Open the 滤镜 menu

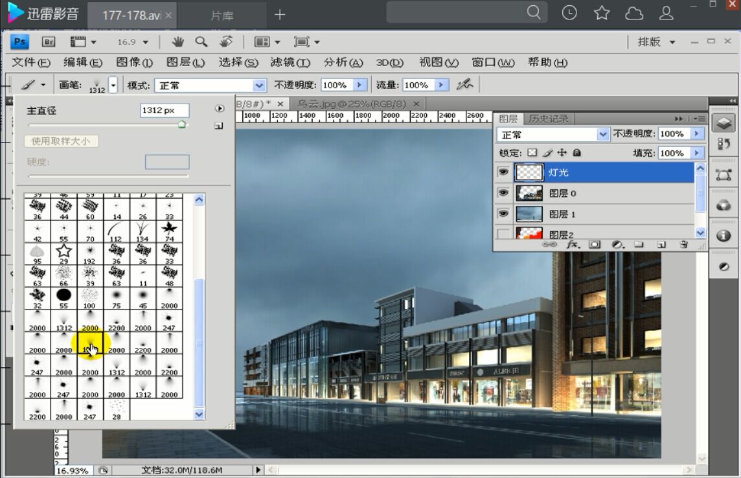(x=291, y=62)
